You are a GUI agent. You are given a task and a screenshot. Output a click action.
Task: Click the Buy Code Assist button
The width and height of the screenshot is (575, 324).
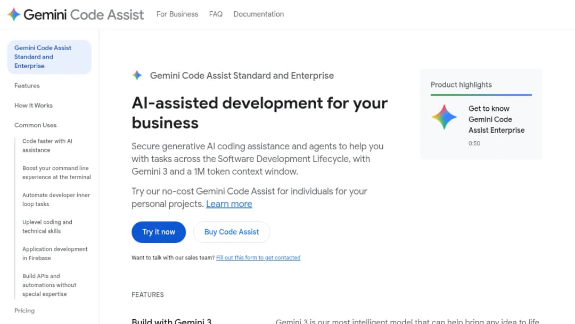[x=232, y=232]
